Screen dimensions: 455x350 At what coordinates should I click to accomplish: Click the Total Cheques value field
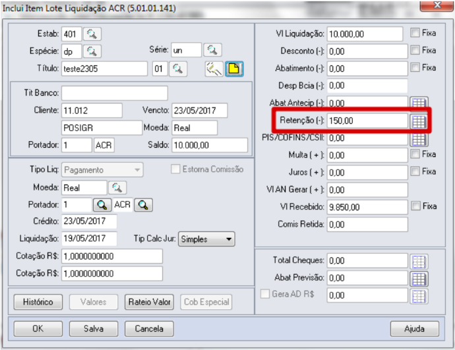367,261
